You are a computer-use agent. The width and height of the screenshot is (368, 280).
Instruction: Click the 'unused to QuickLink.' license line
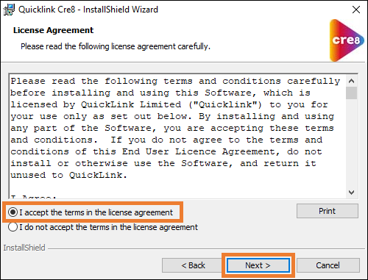tap(68, 175)
